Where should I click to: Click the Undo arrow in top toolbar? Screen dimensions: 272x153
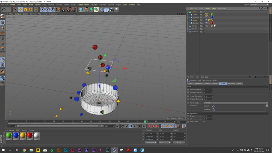(x=4, y=10)
